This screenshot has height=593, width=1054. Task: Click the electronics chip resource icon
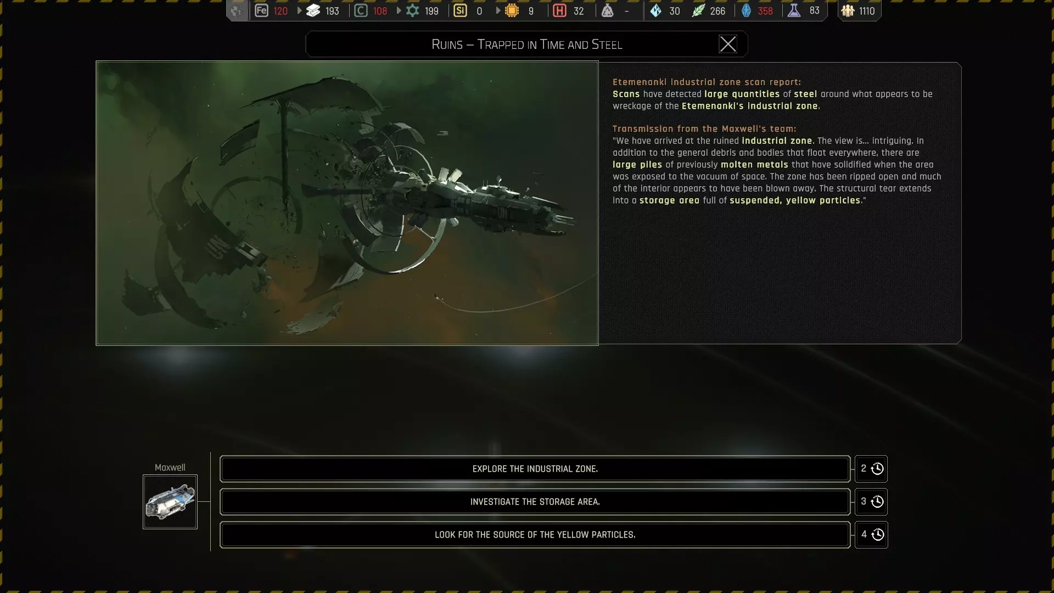(512, 10)
